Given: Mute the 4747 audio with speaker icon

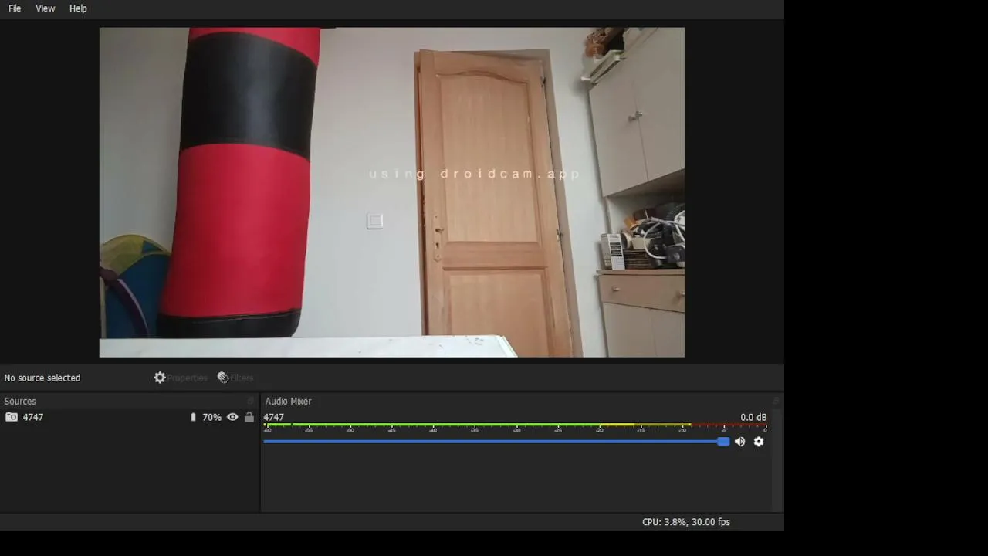Looking at the screenshot, I should tap(739, 442).
